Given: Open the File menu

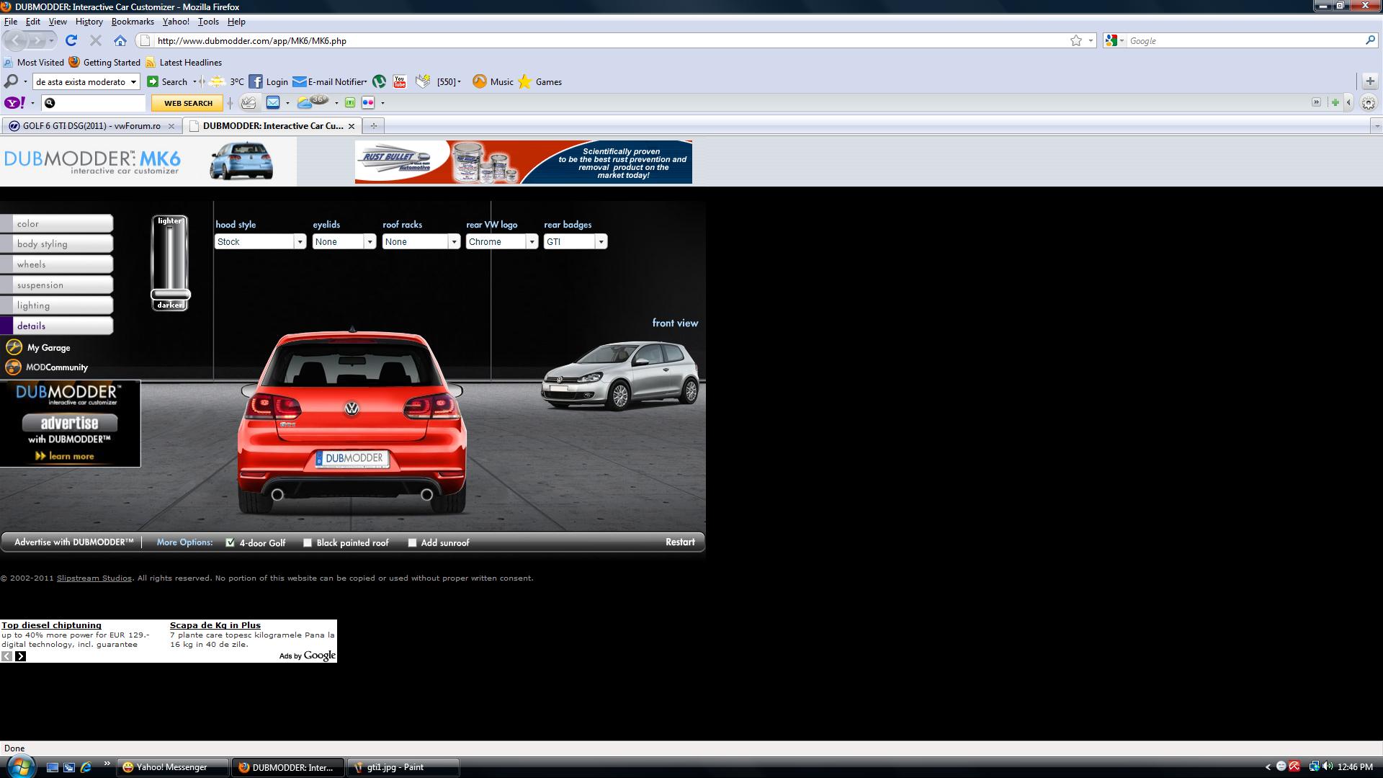Looking at the screenshot, I should click(11, 22).
